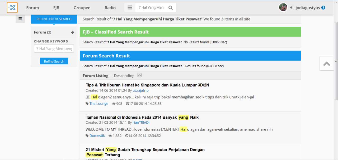Click the tag icon beside Domestik
This screenshot has height=160, width=338.
[87, 136]
